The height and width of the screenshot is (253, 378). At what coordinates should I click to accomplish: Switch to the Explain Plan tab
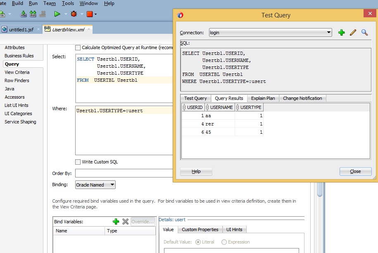pyautogui.click(x=263, y=98)
